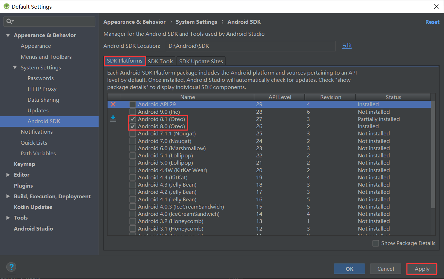Viewport: 444px width, 279px height.
Task: Sort by the Revision column header
Action: click(x=331, y=97)
